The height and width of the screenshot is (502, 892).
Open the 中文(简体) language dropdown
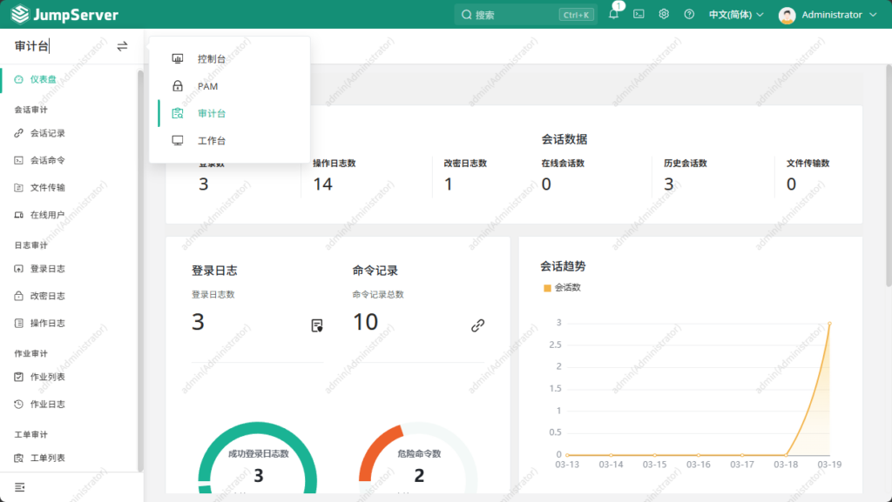point(735,15)
